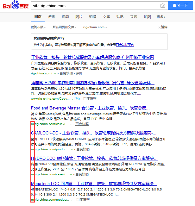This screenshot has height=206, width=195.
Task: Click the 找到相关结果数约89个 text
Action: click(x=49, y=38)
